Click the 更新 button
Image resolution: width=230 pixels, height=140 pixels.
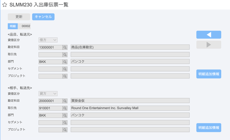pyautogui.click(x=19, y=17)
